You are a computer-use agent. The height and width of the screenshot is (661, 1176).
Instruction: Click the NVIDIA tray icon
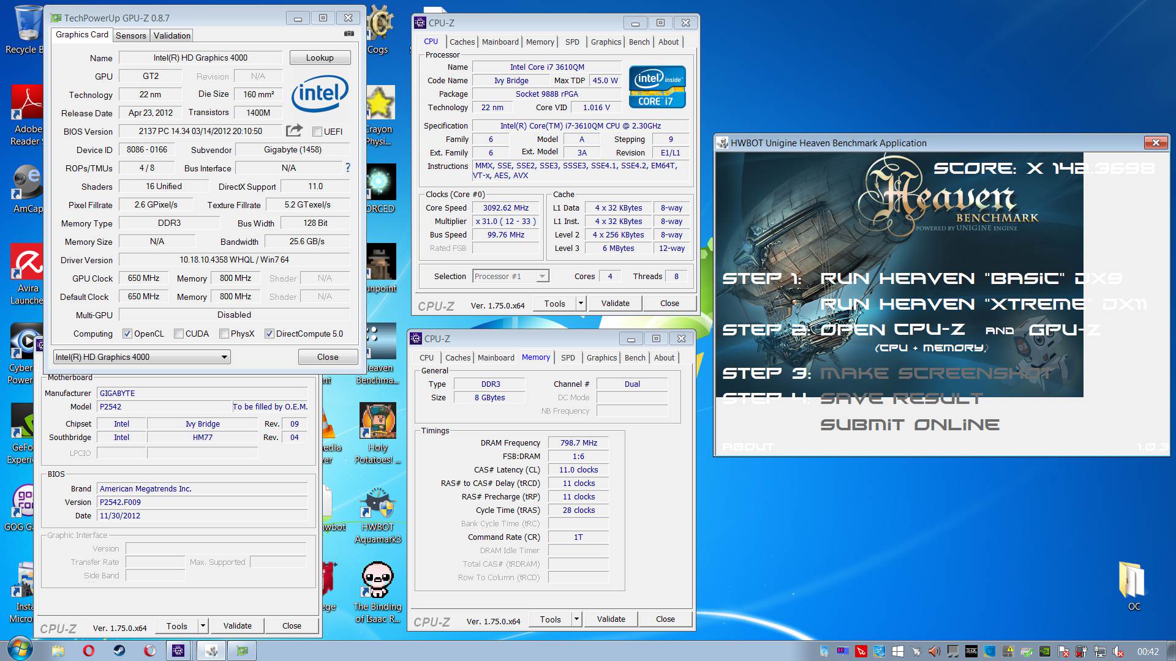coord(1045,651)
